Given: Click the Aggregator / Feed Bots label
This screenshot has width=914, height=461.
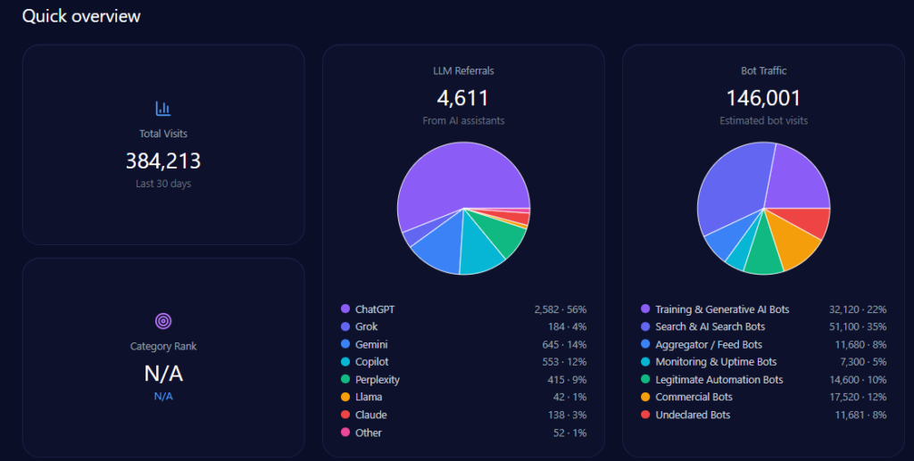Looking at the screenshot, I should pos(709,344).
